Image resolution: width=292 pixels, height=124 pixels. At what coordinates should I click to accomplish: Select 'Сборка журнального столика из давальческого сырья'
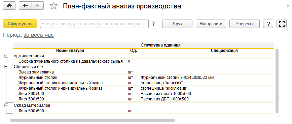(x=71, y=61)
